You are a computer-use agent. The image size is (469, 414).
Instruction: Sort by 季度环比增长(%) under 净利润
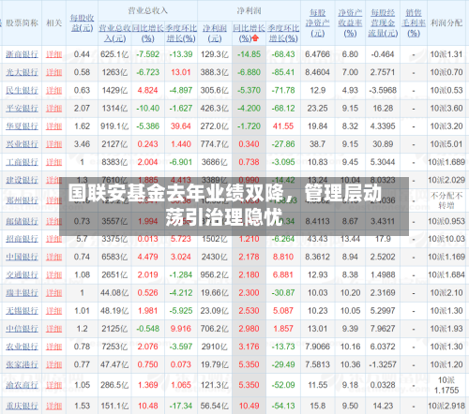point(283,34)
